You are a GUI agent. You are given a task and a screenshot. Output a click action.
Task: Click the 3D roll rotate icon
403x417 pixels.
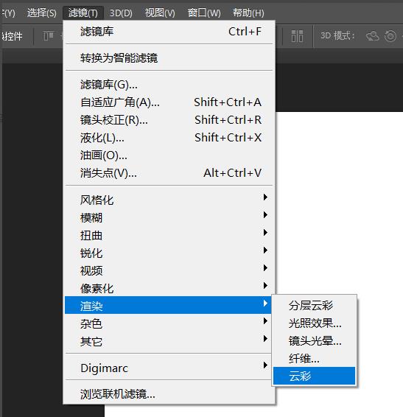(x=390, y=36)
